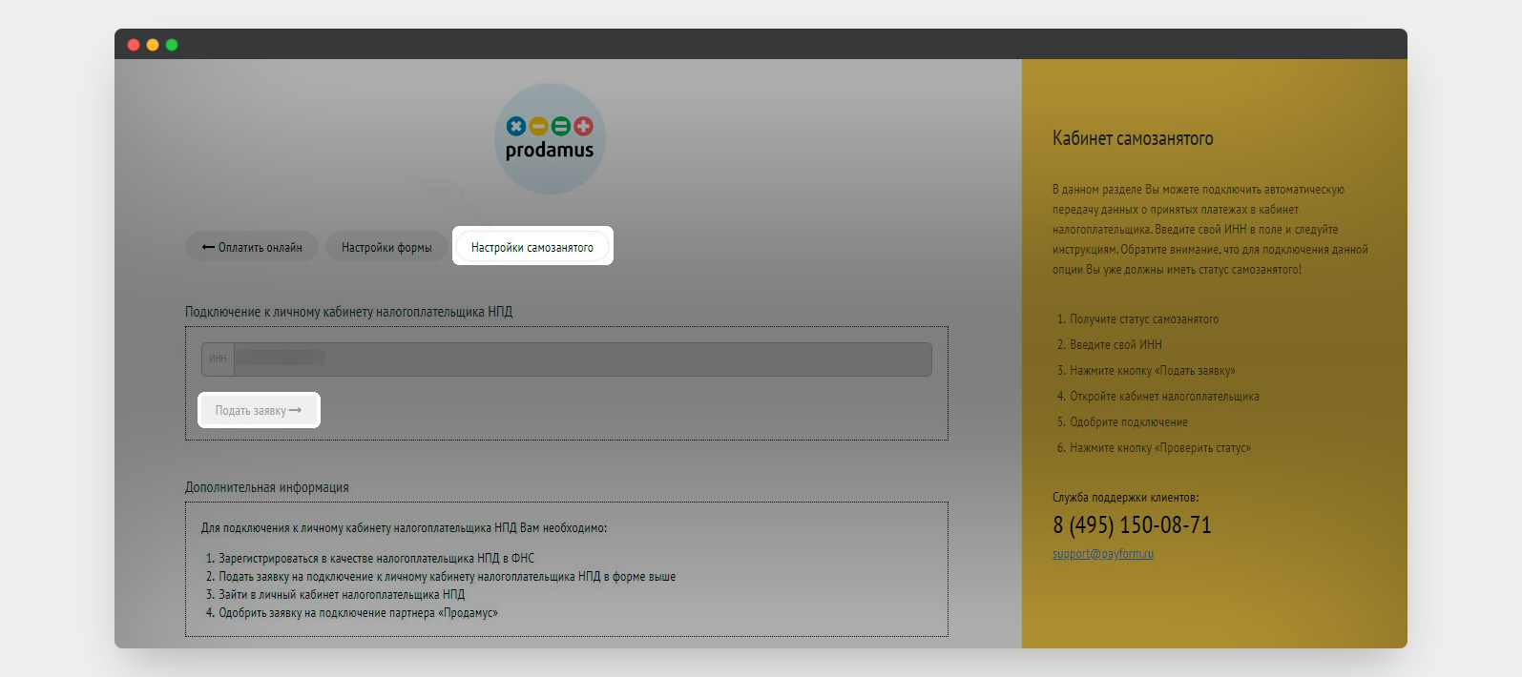
Task: Click Подключение к личному кабинету heading
Action: coord(349,312)
